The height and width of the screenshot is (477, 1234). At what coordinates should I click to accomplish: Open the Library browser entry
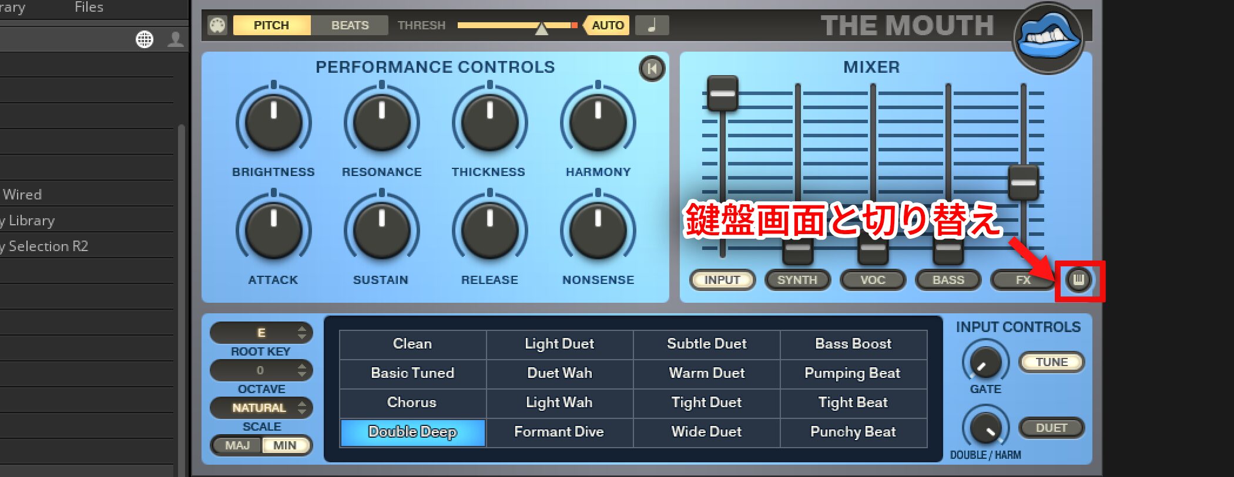pyautogui.click(x=87, y=220)
